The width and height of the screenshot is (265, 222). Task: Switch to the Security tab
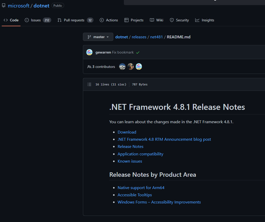click(179, 20)
